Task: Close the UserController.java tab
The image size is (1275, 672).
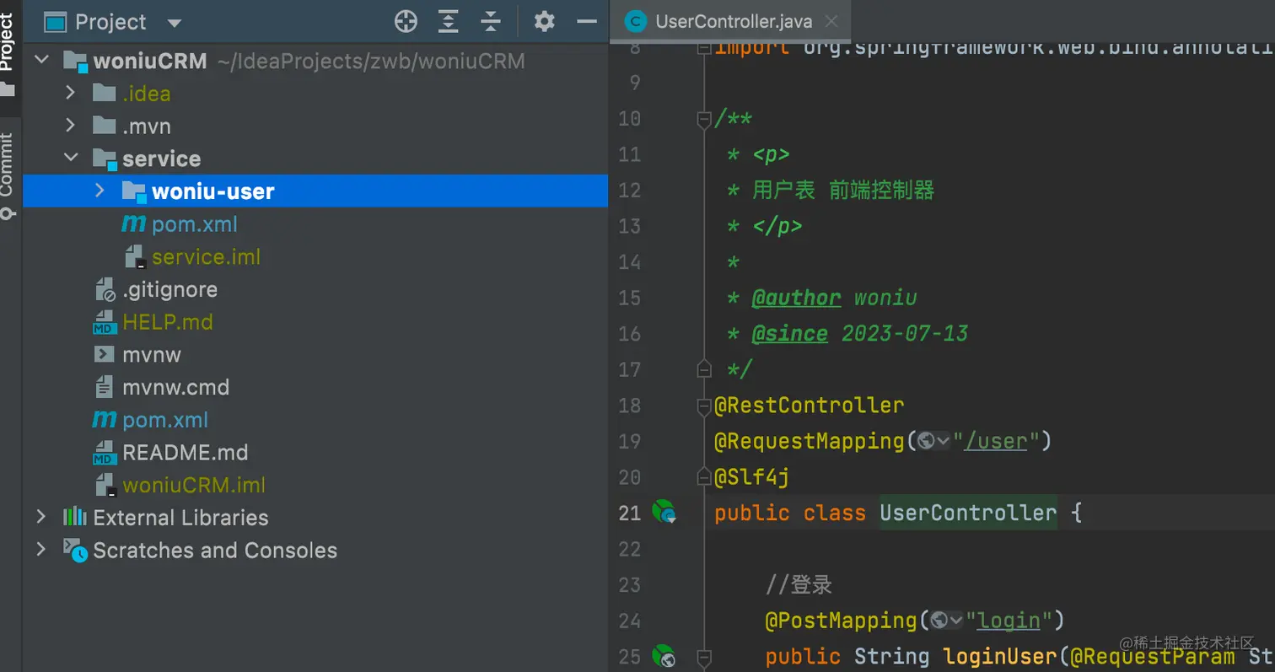Action: click(831, 22)
